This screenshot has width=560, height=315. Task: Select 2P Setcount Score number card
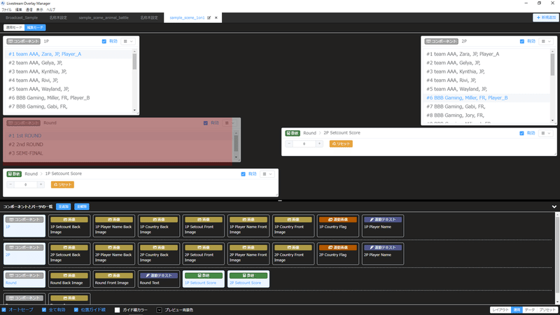248,279
